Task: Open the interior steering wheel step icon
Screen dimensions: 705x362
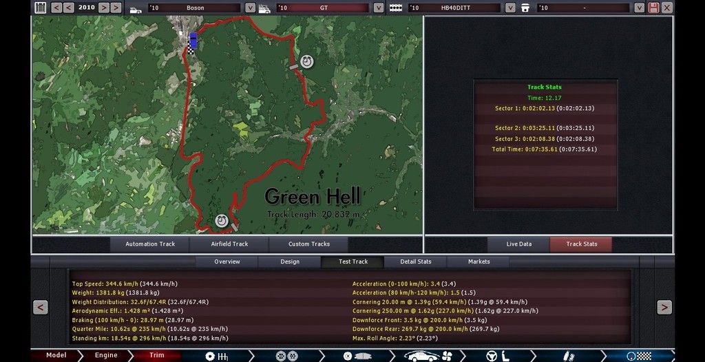Action: tap(498, 356)
